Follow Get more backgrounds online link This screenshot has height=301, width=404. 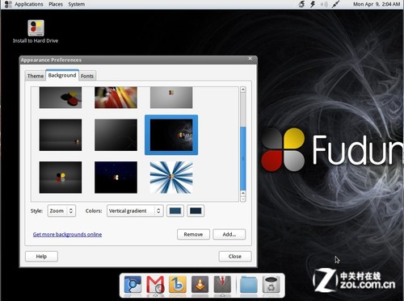[x=67, y=234]
